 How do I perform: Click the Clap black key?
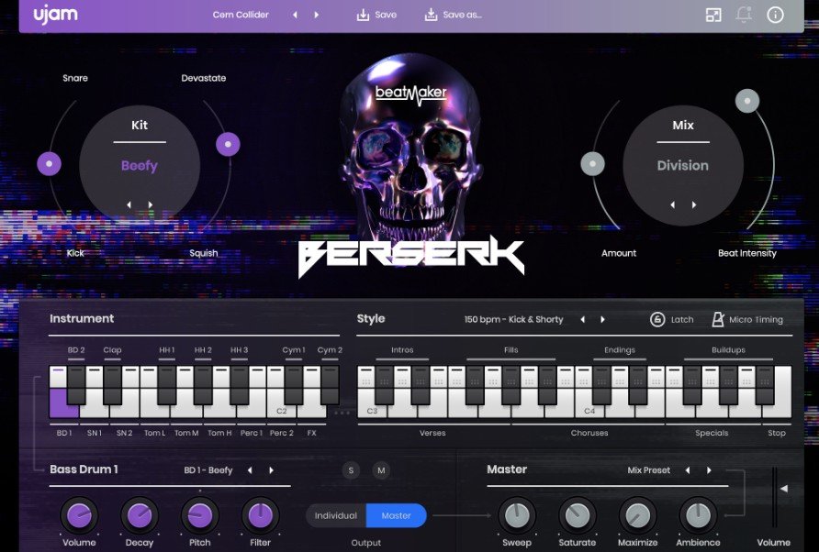click(x=112, y=385)
